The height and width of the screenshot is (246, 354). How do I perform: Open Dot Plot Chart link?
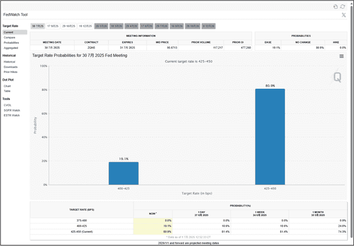pyautogui.click(x=7, y=86)
